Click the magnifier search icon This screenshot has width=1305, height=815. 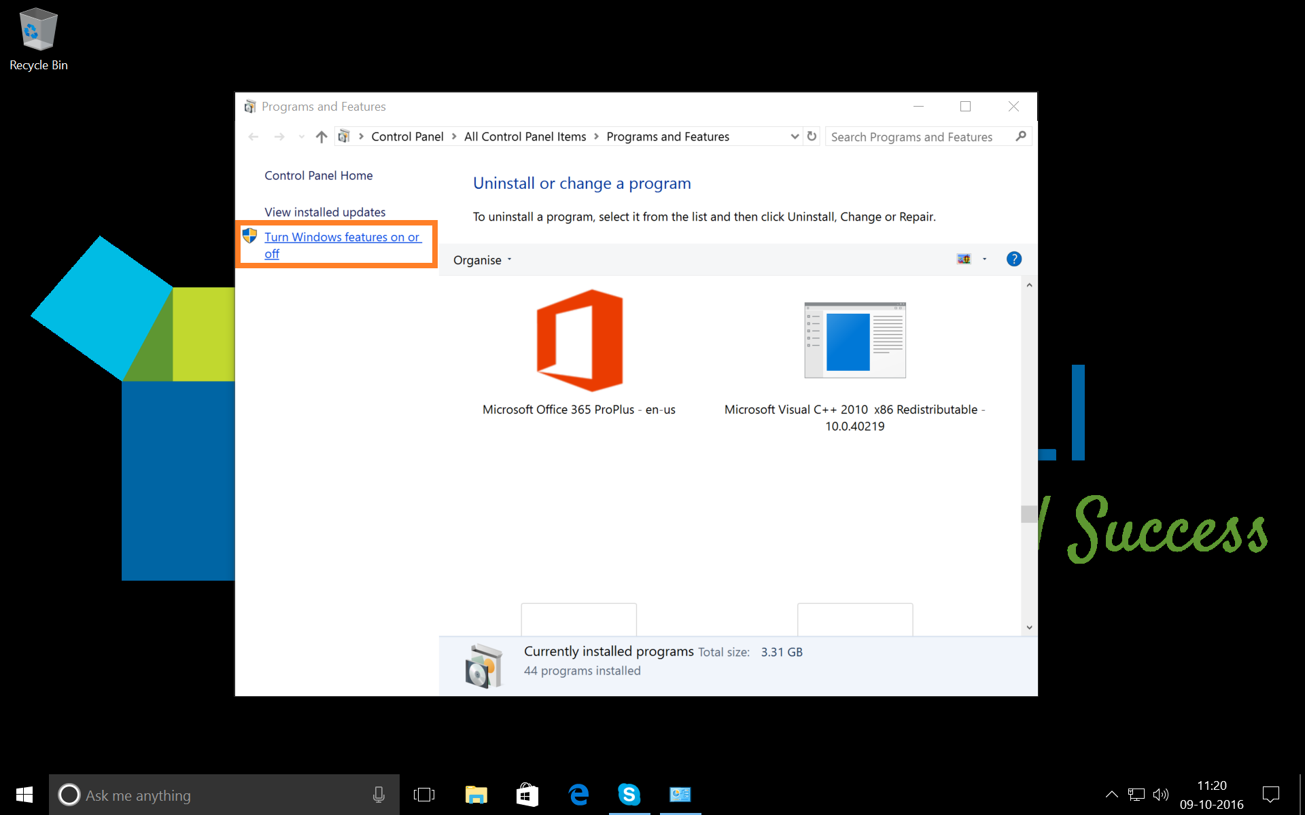click(x=1020, y=137)
